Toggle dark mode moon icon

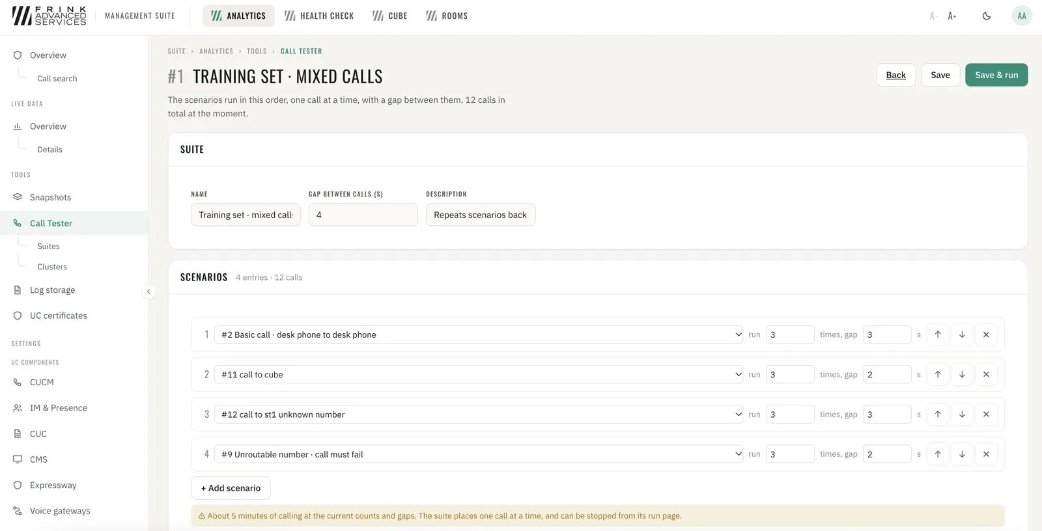(987, 16)
